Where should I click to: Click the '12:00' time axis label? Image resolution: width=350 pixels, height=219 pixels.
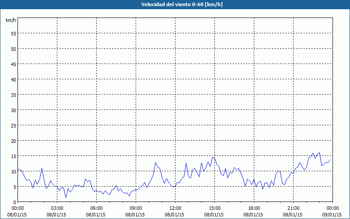[175, 208]
